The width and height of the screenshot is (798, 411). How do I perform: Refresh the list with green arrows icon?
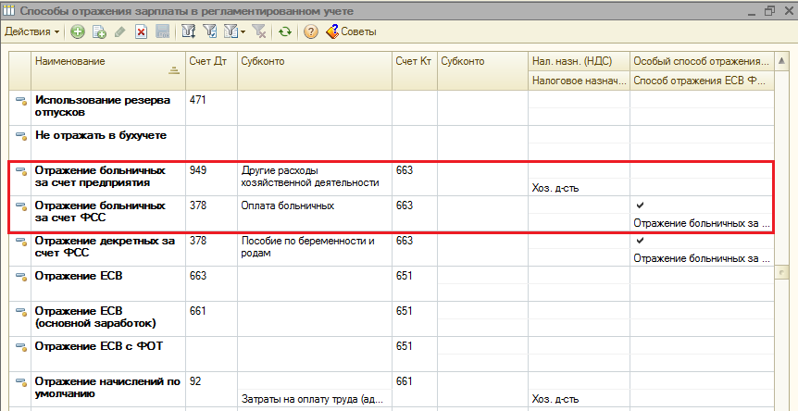[285, 31]
